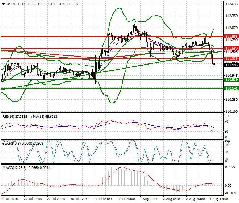Click the 27 Jul 20:00 time axis label
The height and width of the screenshot is (203, 239).
(x=56, y=199)
